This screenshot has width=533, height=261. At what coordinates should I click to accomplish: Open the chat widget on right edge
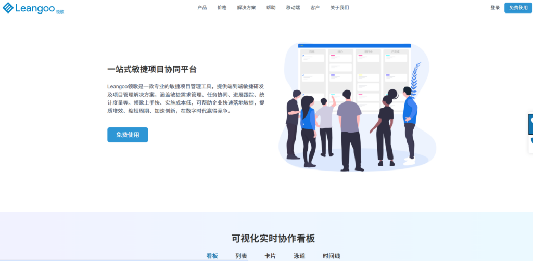530,124
